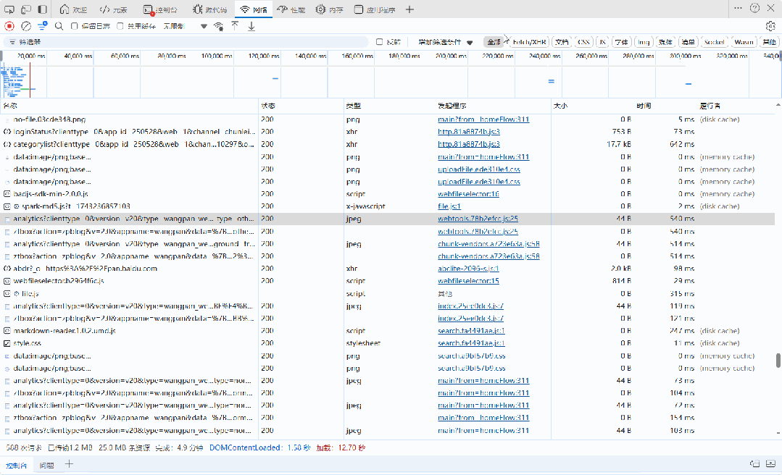Open DevTools help icon
The width and height of the screenshot is (782, 475).
click(754, 7)
